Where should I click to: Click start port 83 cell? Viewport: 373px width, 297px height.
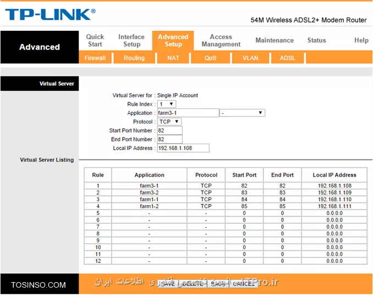[244, 193]
